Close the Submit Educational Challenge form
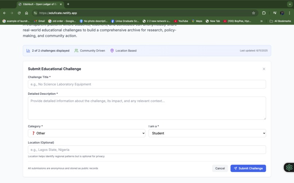Screen dimensions: 294x183 coord(264,69)
